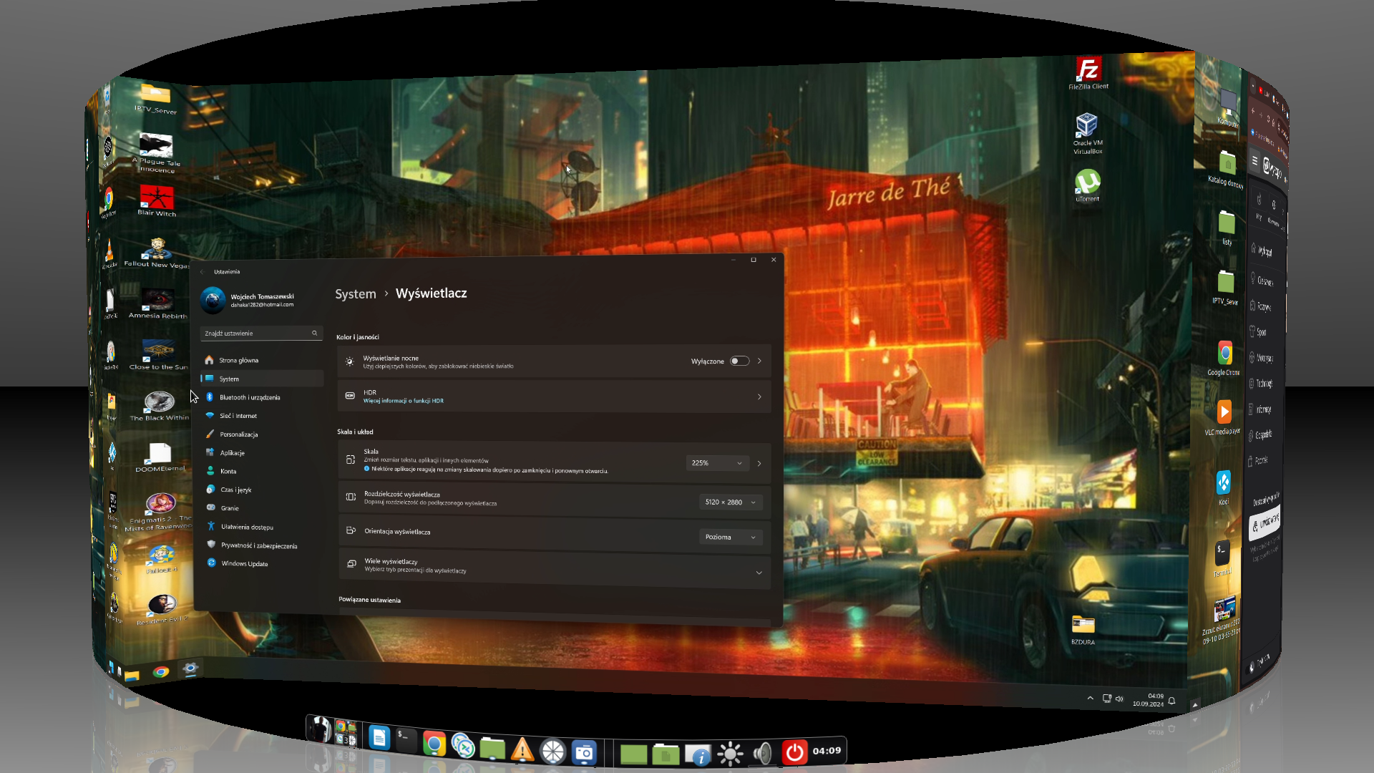Click the brightness sun icon in dock
This screenshot has width=1374, height=773.
tap(730, 754)
